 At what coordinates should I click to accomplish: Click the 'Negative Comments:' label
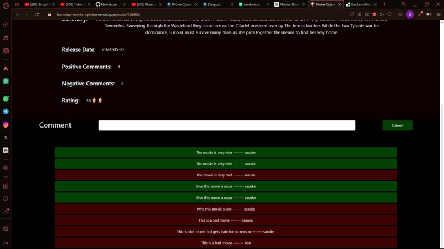(88, 84)
